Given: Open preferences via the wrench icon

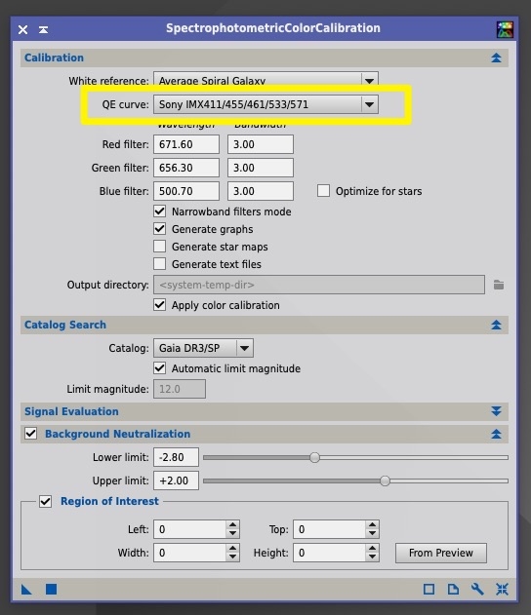Looking at the screenshot, I should point(477,589).
